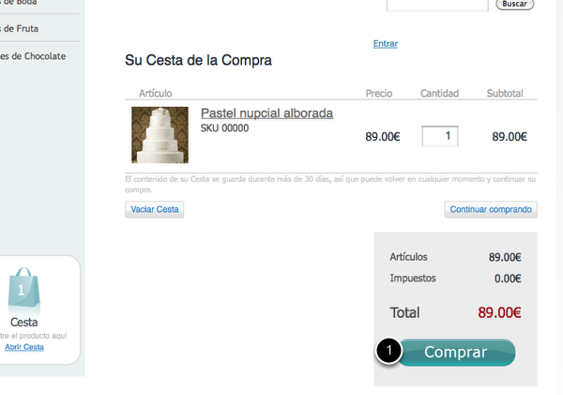Focus the search text box
Viewport: 563px width, 395px height.
click(437, 5)
